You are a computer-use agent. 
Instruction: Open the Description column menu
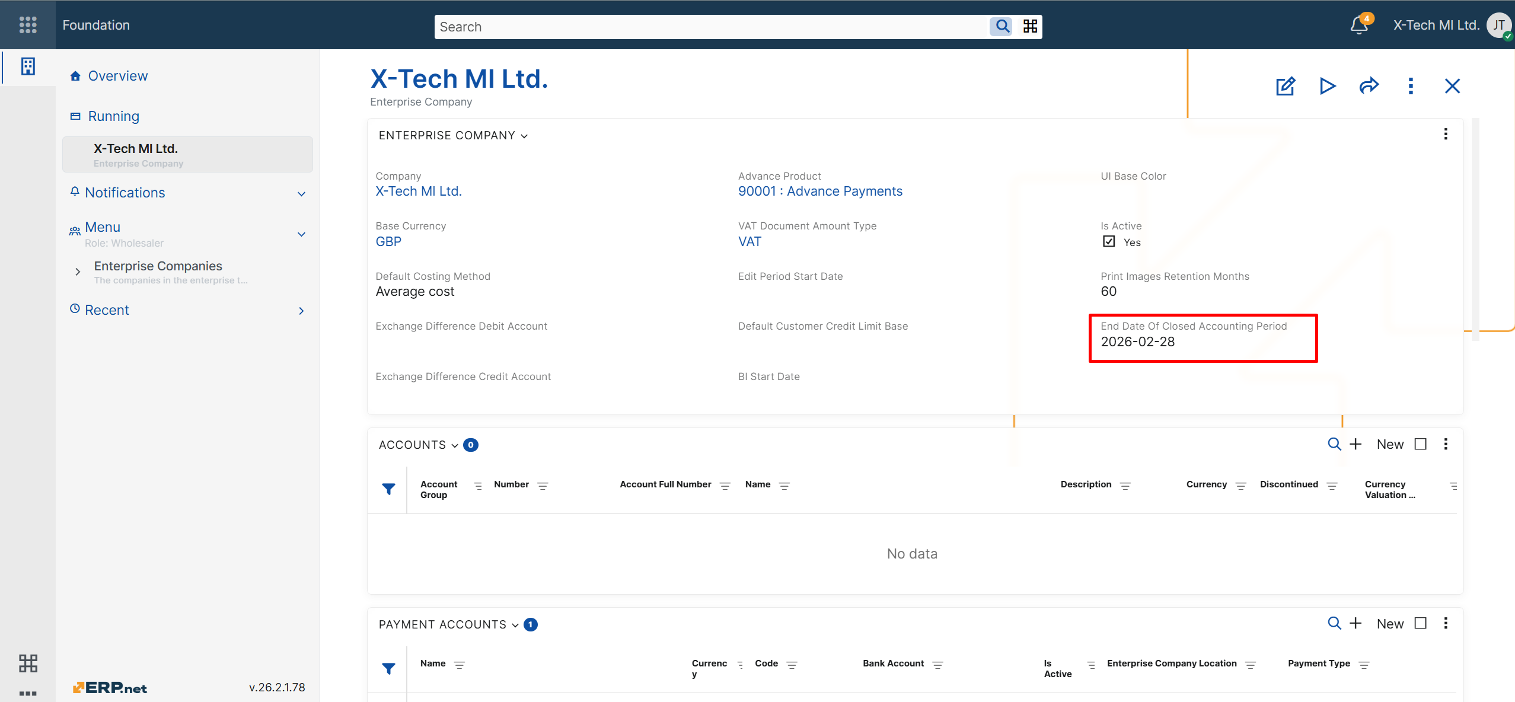point(1125,486)
